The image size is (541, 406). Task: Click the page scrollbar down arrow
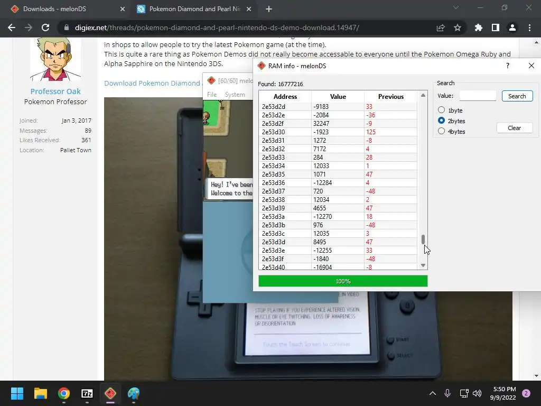536,376
